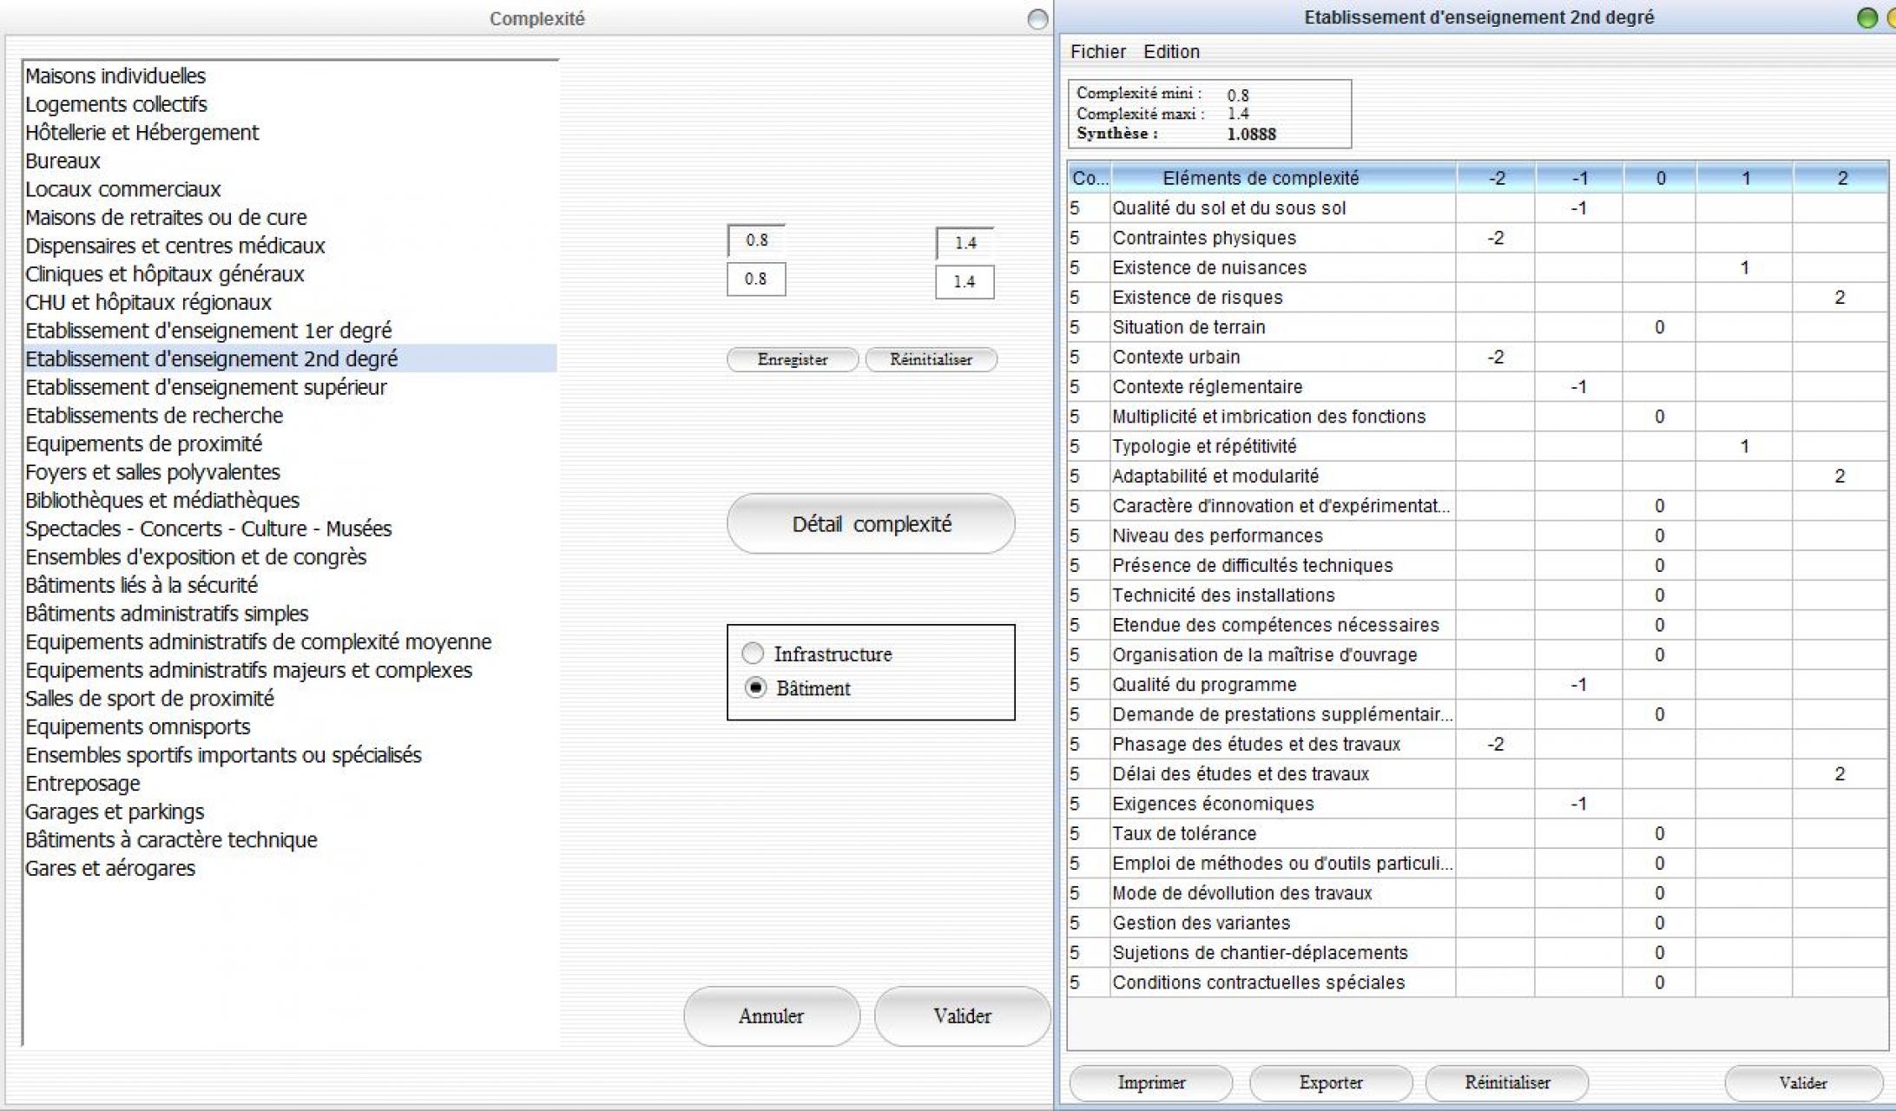Click the Enregister button
Viewport: 1896px width, 1111px height.
coord(793,359)
